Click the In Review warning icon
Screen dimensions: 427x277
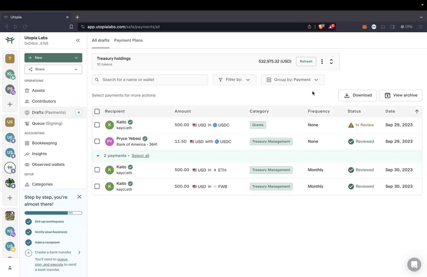tap(351, 125)
